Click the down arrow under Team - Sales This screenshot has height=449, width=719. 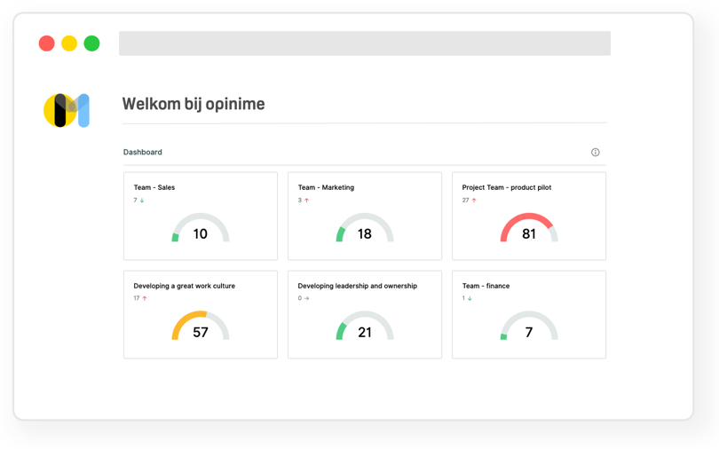click(x=142, y=201)
